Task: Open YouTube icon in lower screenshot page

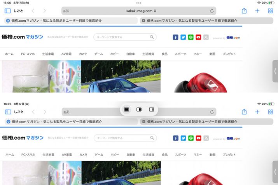Action: point(199,138)
